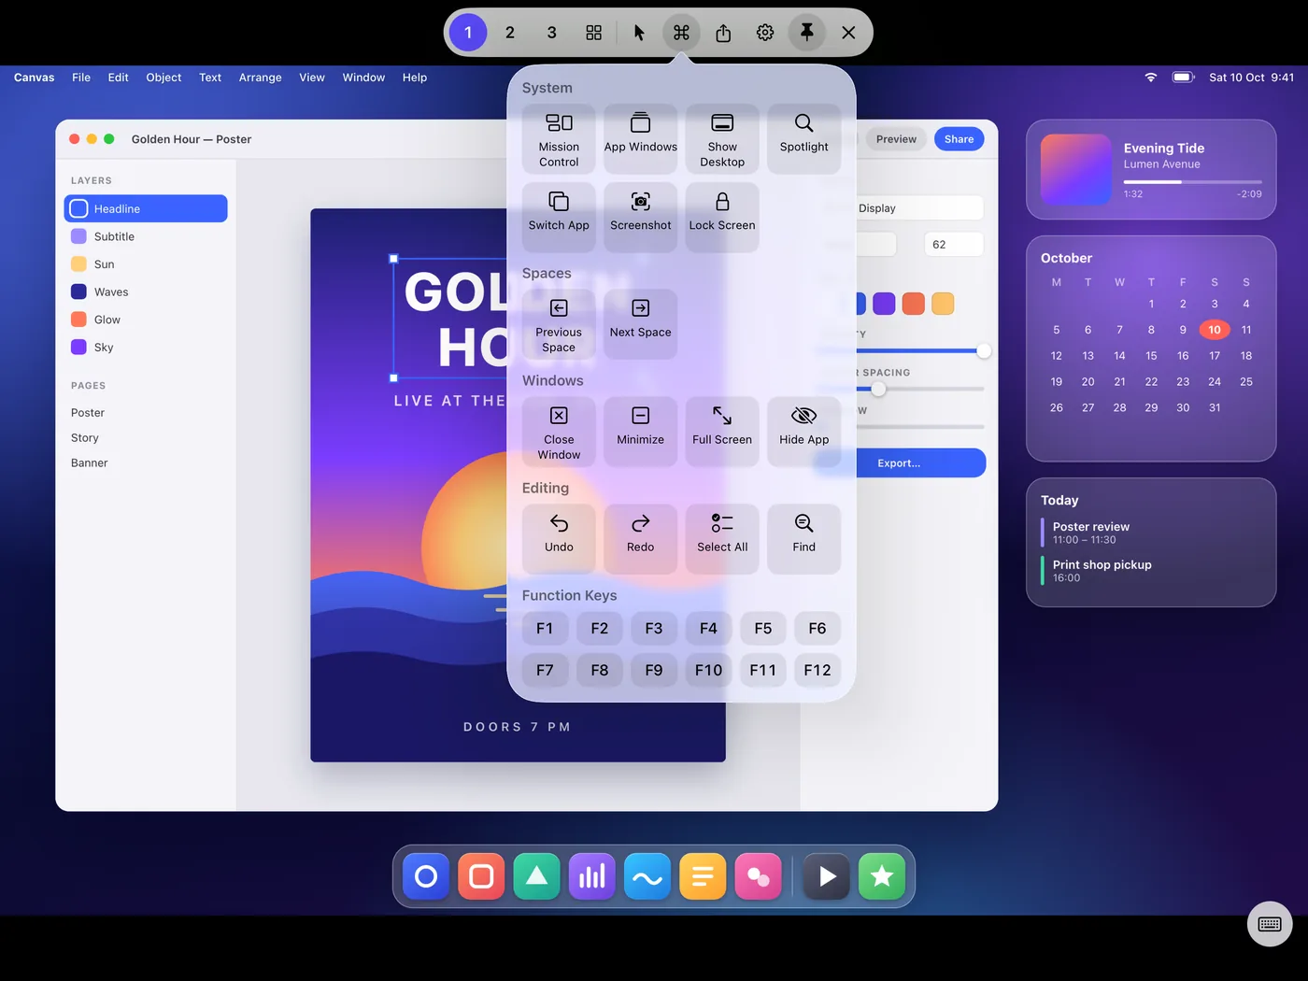Select October 17 in the calendar
The image size is (1308, 981).
pos(1215,356)
